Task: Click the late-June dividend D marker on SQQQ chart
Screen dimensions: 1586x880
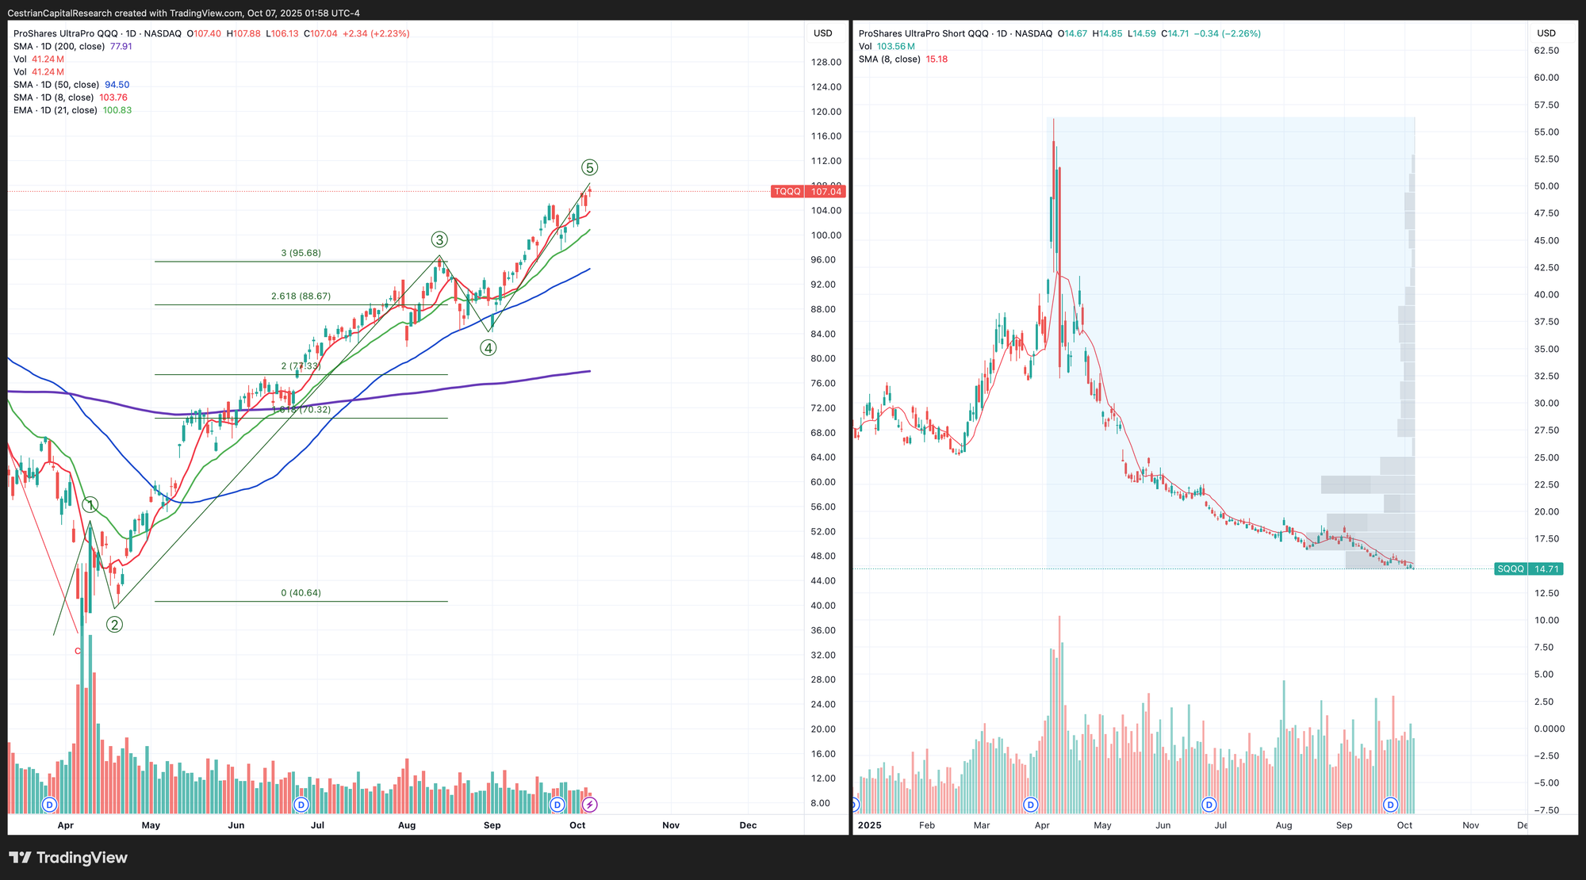Action: point(1209,805)
